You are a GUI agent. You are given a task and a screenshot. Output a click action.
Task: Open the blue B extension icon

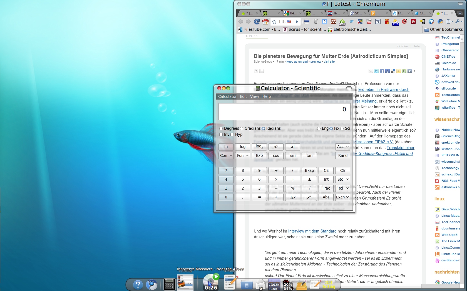(x=324, y=21)
